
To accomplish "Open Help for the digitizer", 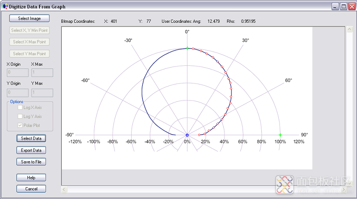I will pyautogui.click(x=31, y=178).
